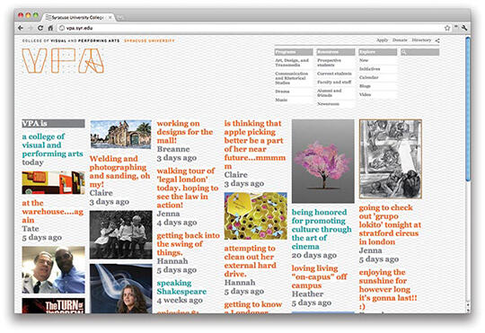Select Calendar under Explore

pos(369,77)
